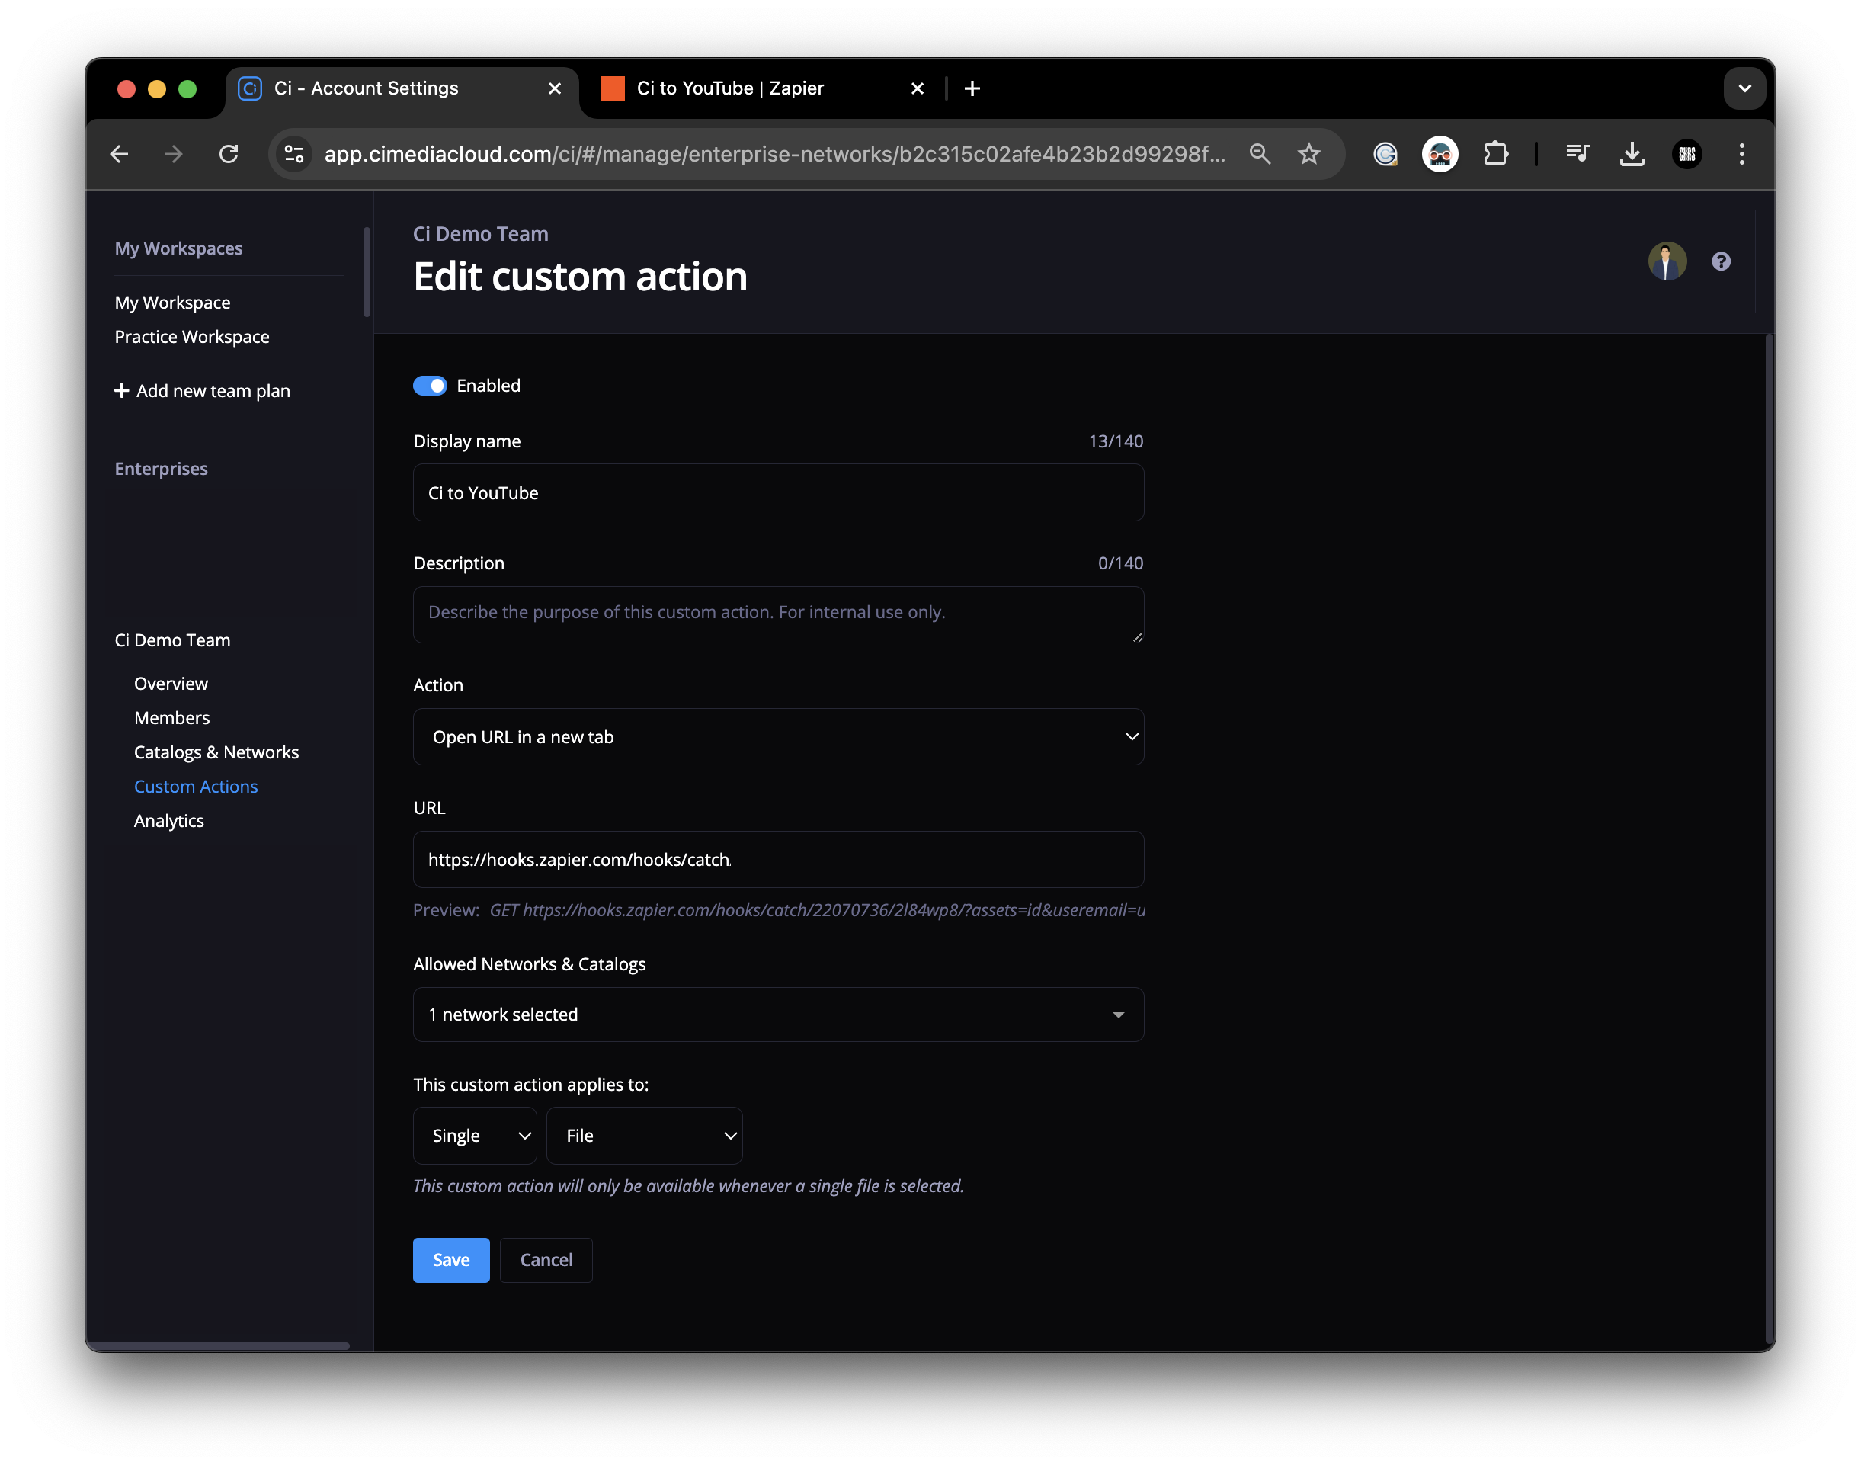
Task: Toggle the Enabled switch off
Action: point(430,386)
